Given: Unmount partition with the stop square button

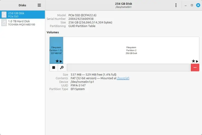Looking at the screenshot, I should pos(54,67).
